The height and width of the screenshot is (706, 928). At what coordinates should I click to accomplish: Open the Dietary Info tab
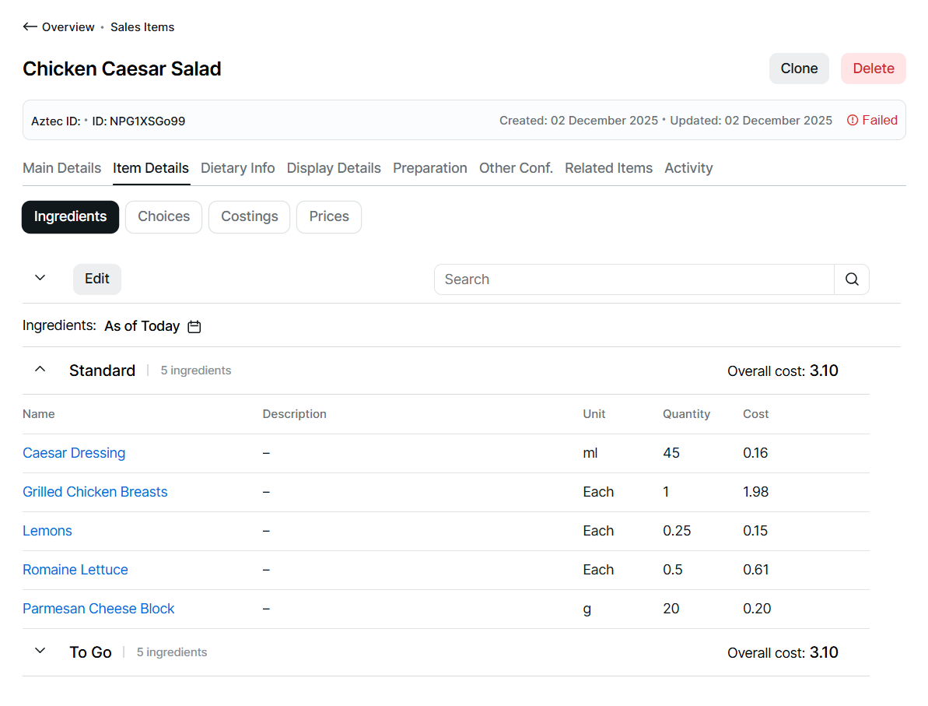click(x=237, y=168)
